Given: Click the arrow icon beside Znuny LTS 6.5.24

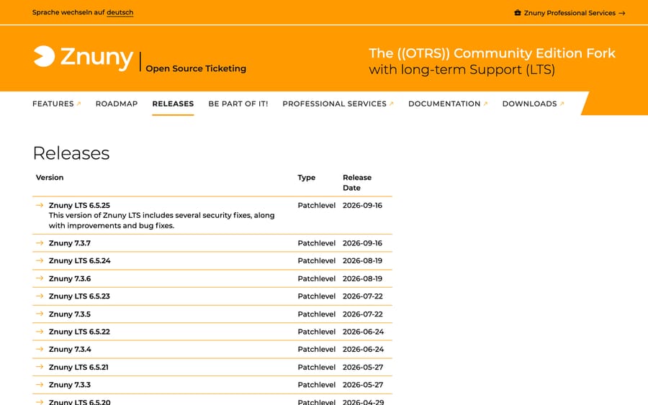Looking at the screenshot, I should 40,260.
